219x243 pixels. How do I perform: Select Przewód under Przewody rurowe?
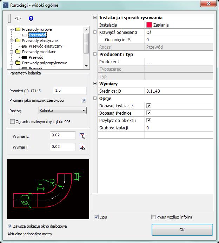click(38, 35)
